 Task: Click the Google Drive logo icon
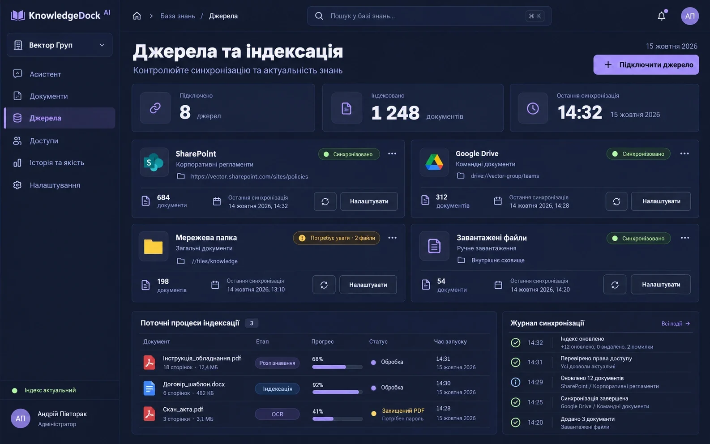coord(434,162)
